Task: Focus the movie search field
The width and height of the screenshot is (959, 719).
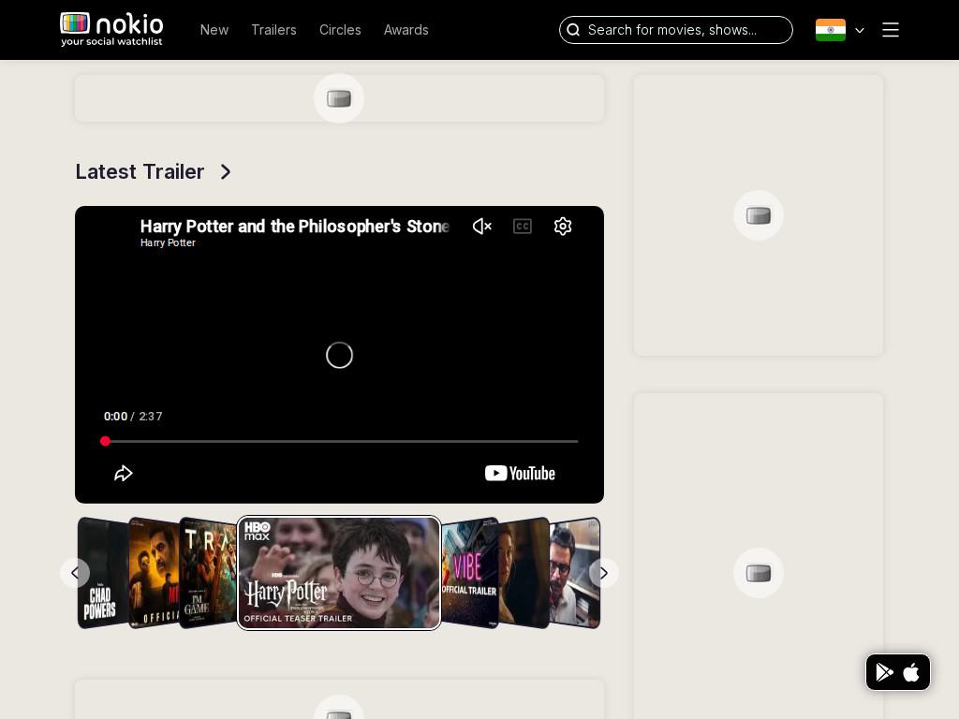Action: [x=676, y=30]
